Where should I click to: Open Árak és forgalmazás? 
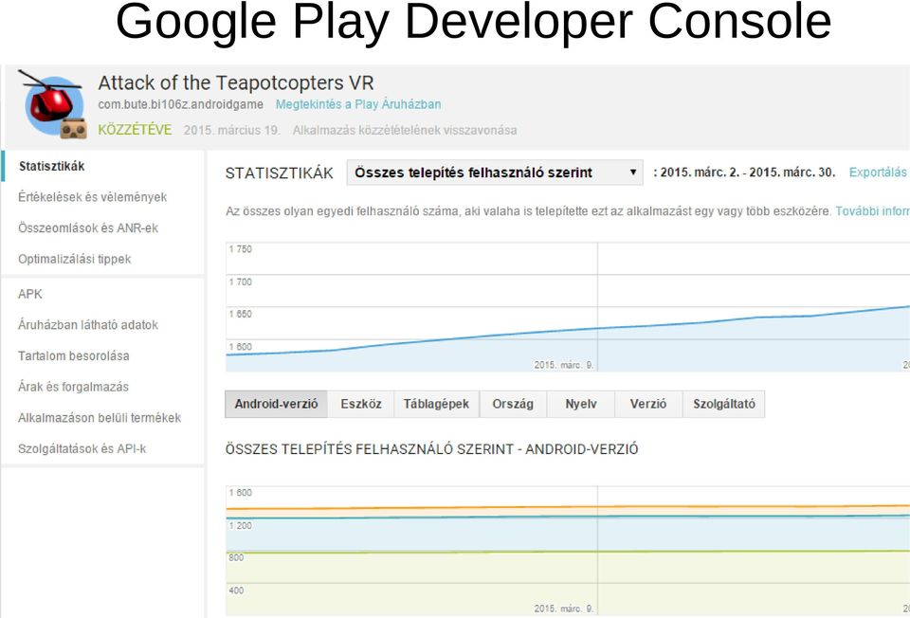click(x=73, y=387)
